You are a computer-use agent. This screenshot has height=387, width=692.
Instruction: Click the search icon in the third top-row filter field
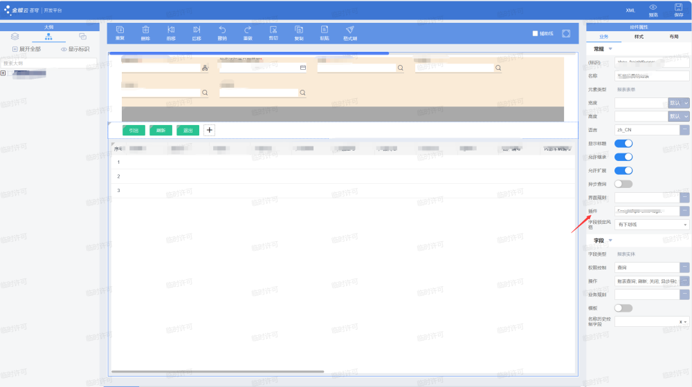400,68
